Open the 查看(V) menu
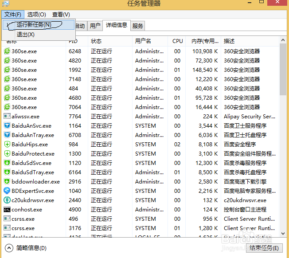Screen dimensions: 289x258 coord(61,14)
